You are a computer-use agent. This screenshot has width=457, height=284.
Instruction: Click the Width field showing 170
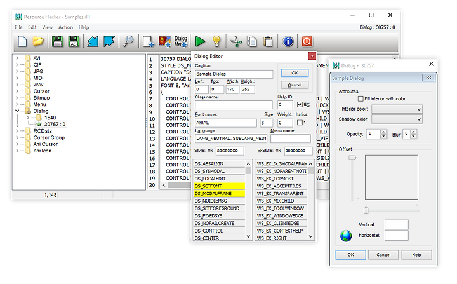pos(232,90)
